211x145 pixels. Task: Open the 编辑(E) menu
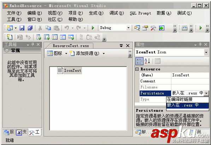click(35, 13)
